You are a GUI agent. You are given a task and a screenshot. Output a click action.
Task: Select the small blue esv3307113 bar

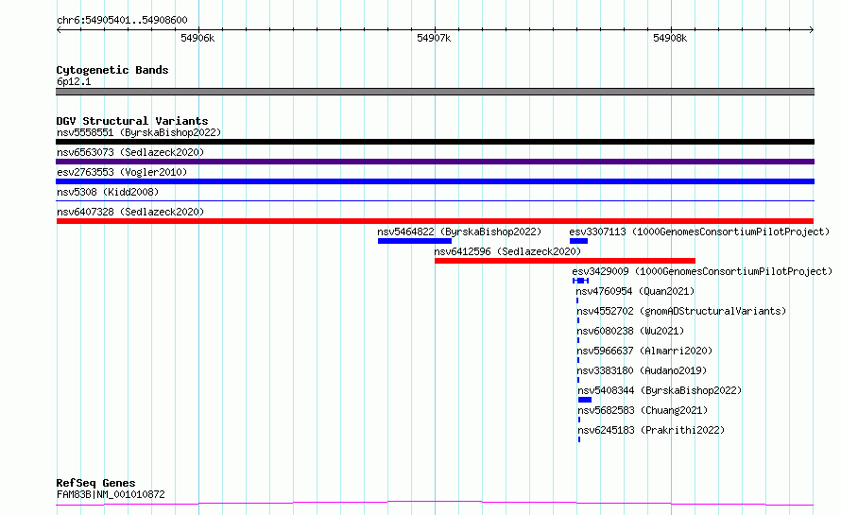578,241
